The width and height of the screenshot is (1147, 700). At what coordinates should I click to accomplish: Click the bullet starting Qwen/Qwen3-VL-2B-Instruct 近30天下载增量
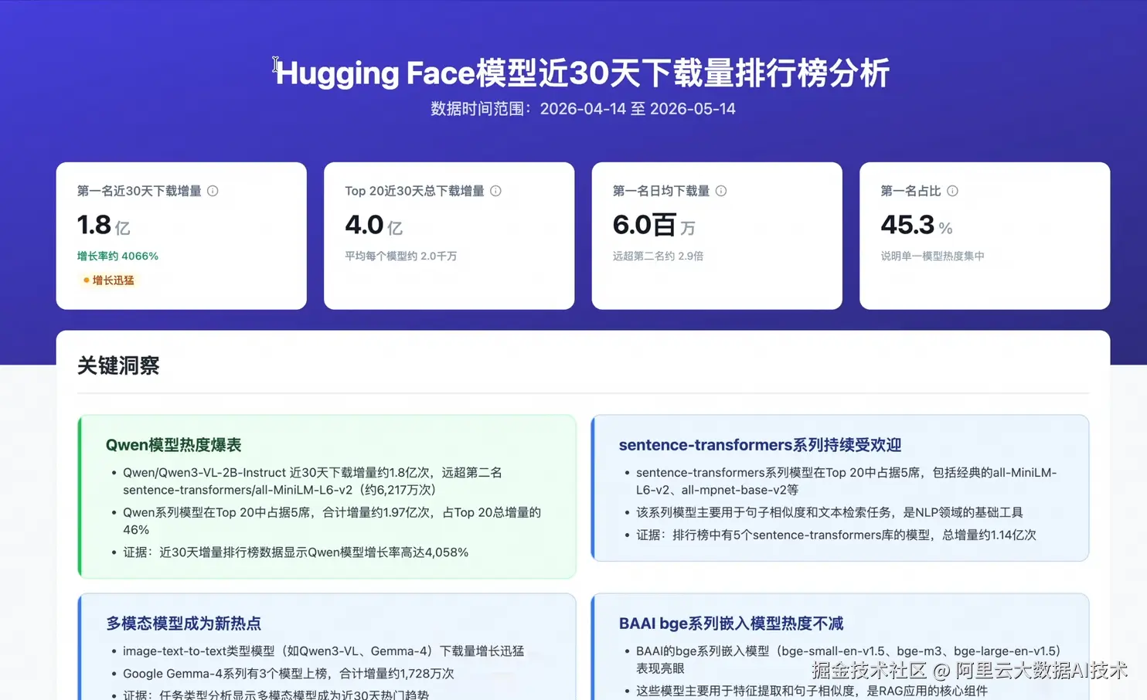[312, 481]
